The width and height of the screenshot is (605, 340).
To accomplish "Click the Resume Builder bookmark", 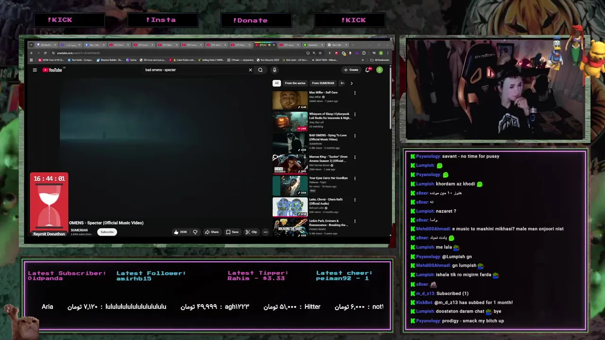I will [x=109, y=60].
